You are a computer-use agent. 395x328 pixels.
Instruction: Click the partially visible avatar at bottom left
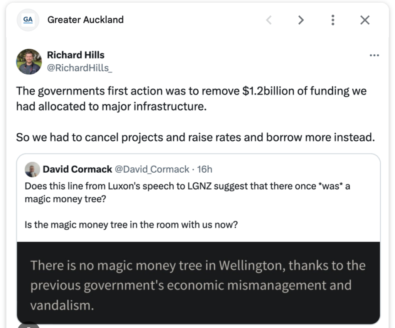pos(29,325)
